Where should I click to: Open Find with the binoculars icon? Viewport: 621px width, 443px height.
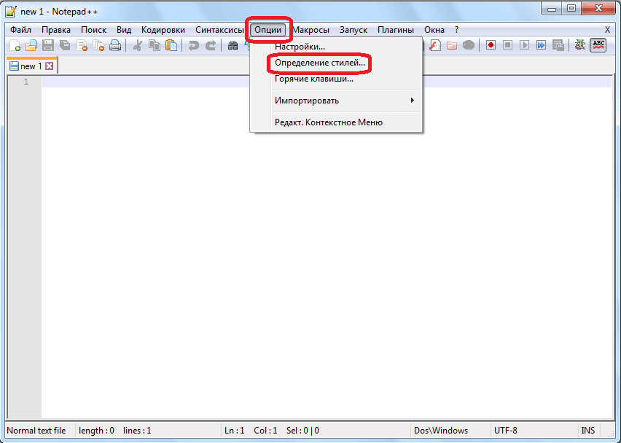[233, 45]
